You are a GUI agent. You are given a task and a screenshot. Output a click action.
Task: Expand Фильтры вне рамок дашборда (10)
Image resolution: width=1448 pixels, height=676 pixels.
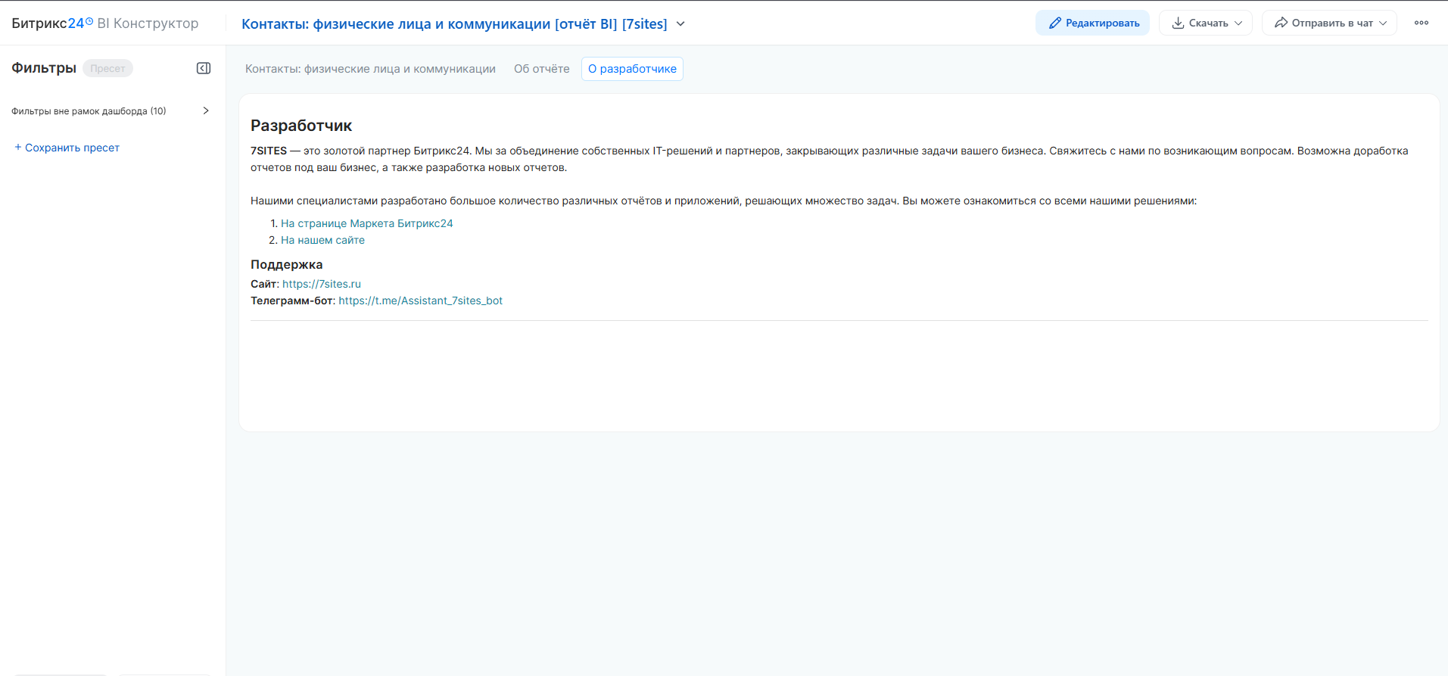pos(111,111)
